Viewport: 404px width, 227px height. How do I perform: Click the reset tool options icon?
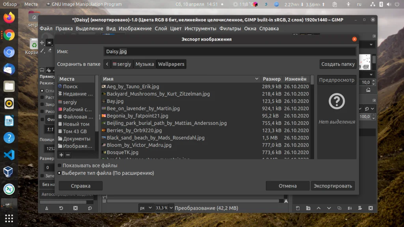click(x=90, y=208)
